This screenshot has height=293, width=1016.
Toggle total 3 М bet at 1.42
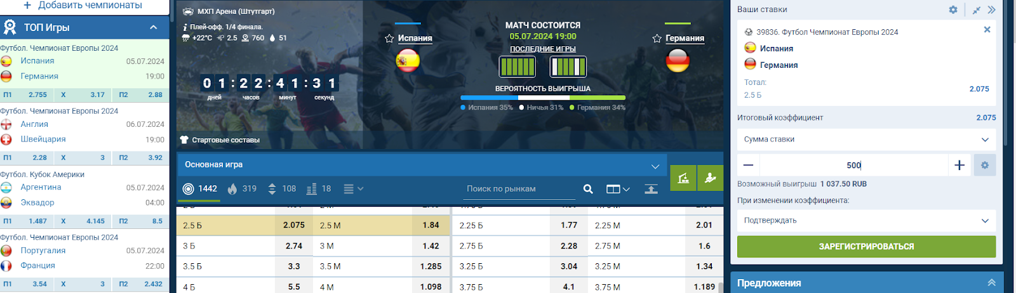tap(382, 246)
